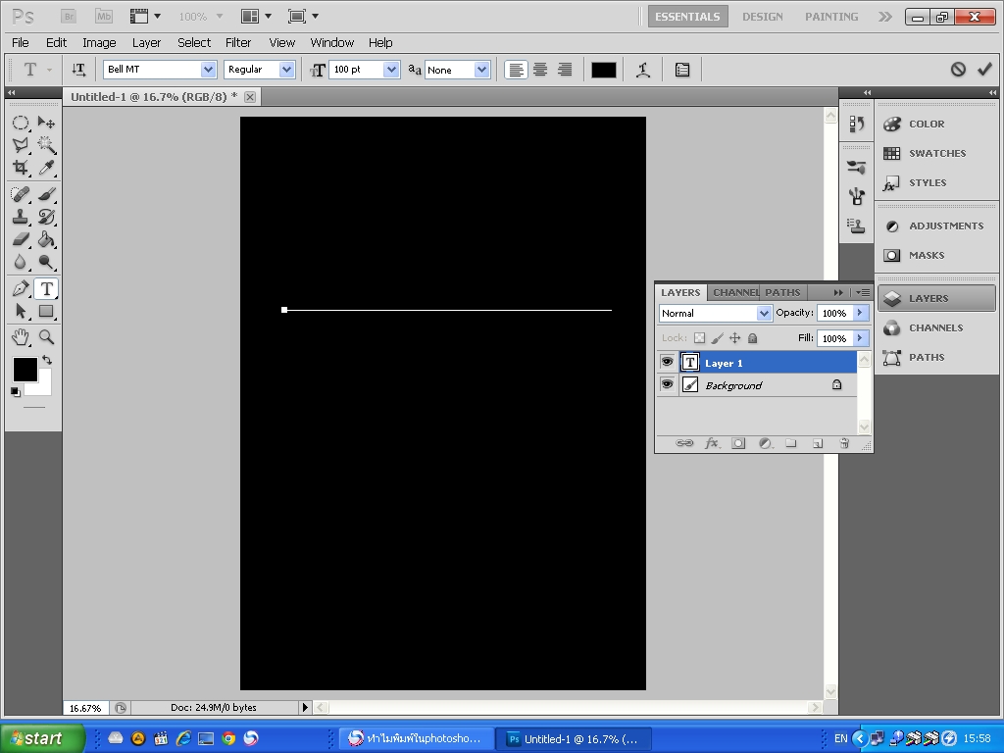This screenshot has height=753, width=1004.
Task: Open the anti-aliasing method dropdown
Action: (482, 70)
